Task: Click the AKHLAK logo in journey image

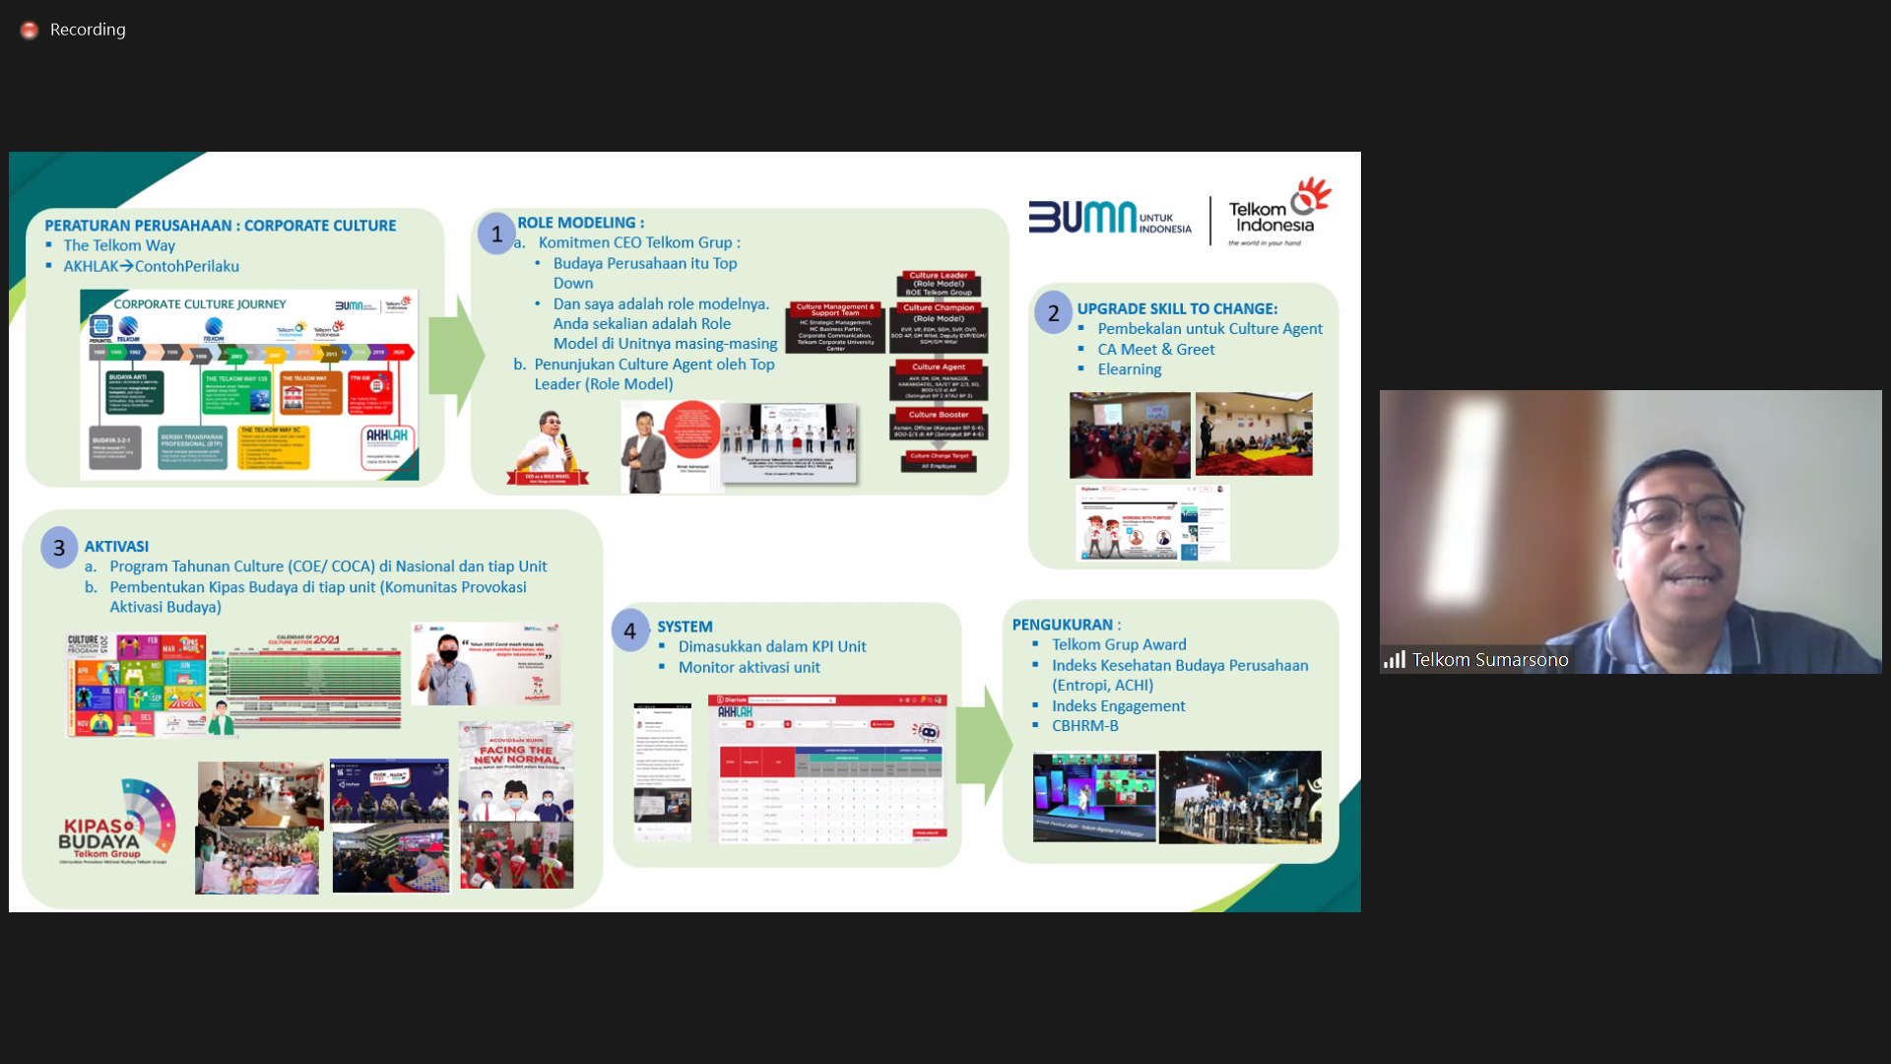Action: 386,435
